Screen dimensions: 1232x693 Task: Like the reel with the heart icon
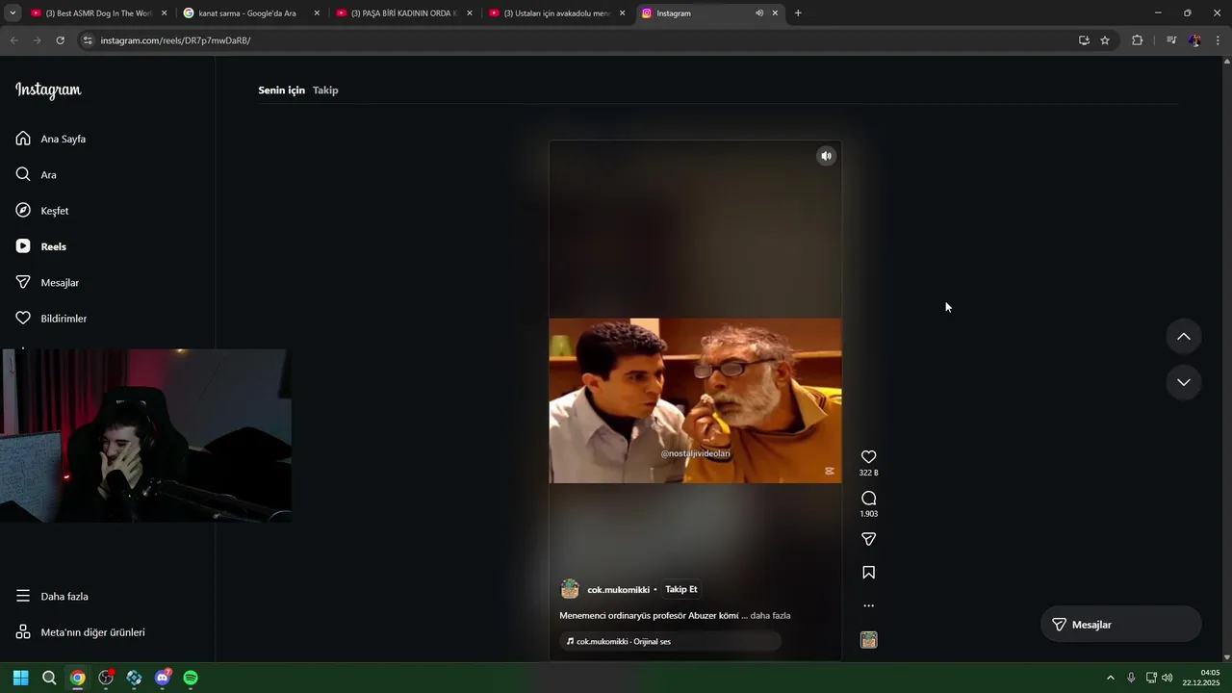pyautogui.click(x=868, y=457)
